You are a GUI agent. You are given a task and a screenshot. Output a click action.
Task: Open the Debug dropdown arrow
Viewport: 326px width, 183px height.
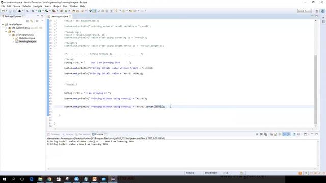coord(36,11)
